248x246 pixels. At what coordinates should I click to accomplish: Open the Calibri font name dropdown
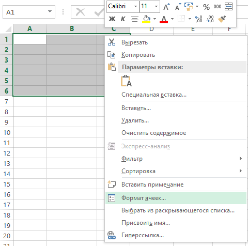(x=136, y=7)
